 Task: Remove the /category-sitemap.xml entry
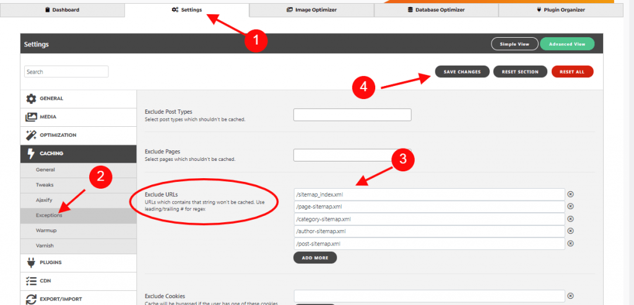pyautogui.click(x=570, y=218)
